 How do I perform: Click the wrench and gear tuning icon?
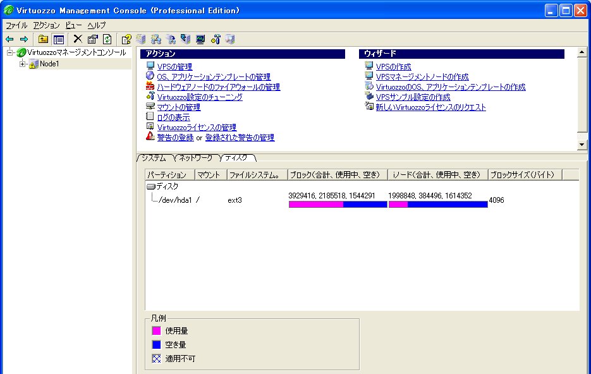pyautogui.click(x=216, y=39)
